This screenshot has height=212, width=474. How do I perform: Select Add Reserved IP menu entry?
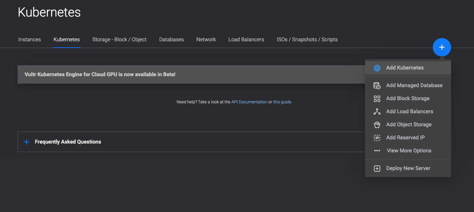[x=408, y=138]
